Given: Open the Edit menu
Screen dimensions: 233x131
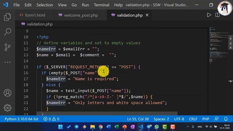Looking at the screenshot, I should pos(28,5).
